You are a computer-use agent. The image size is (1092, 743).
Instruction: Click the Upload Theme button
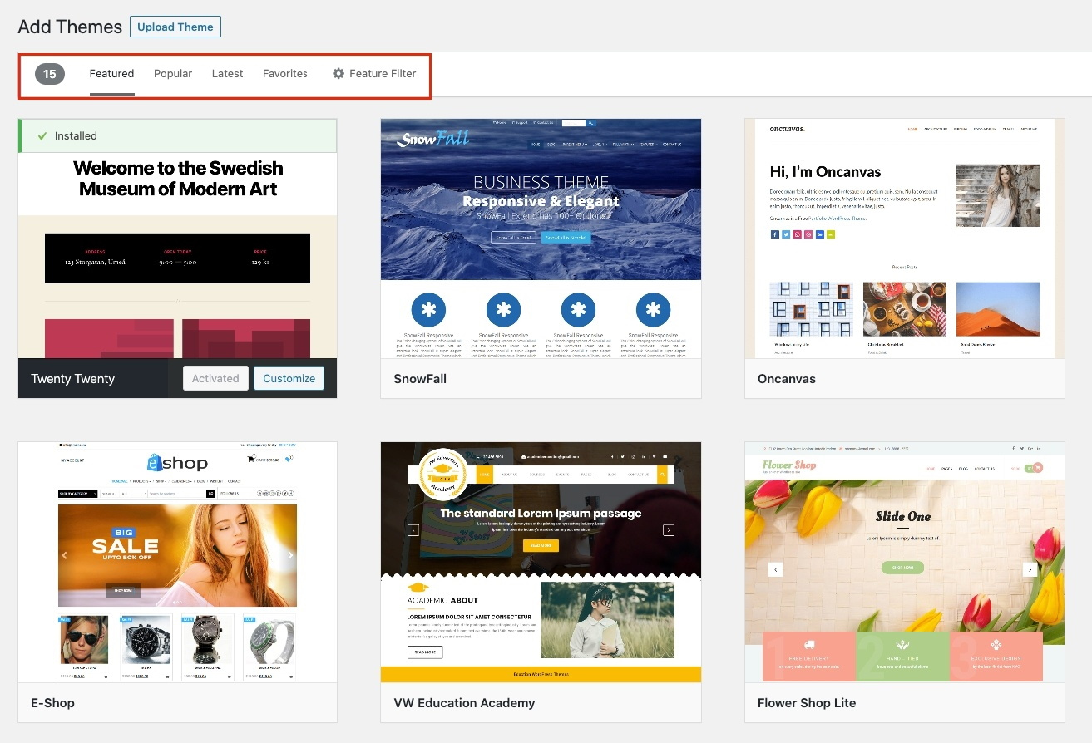click(x=175, y=27)
